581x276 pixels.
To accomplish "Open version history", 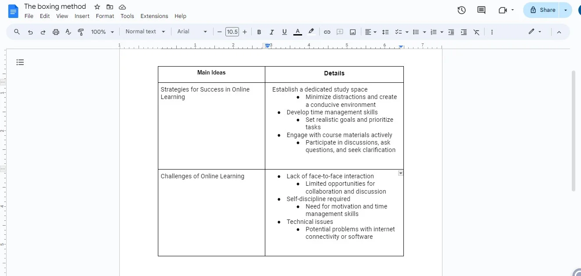I will (461, 10).
